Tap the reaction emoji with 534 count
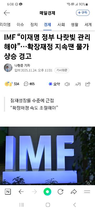The height and width of the screenshot is (211, 95). tap(12, 84)
